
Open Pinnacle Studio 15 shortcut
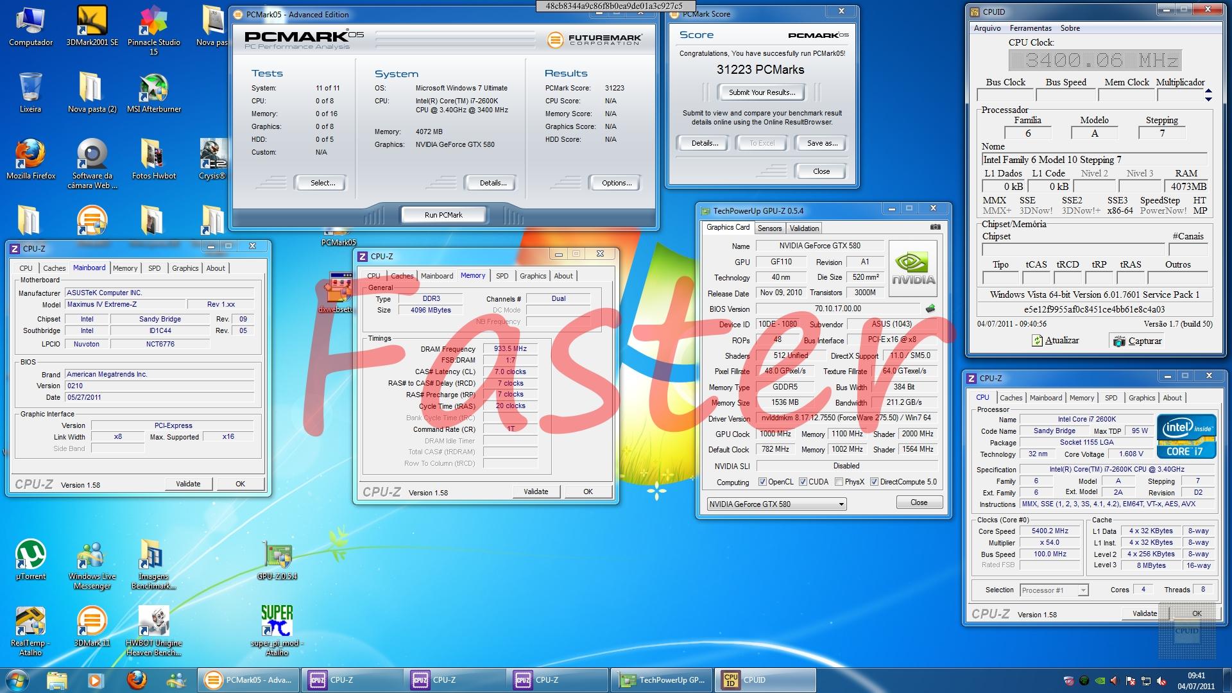(153, 31)
